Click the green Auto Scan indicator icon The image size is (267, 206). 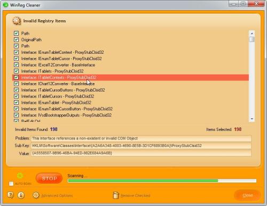[20, 176]
